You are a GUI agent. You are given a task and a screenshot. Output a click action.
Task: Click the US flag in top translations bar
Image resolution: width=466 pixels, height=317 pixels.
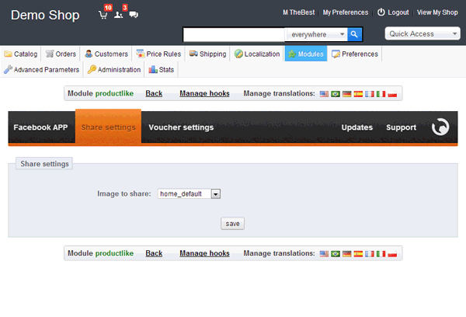coord(325,93)
